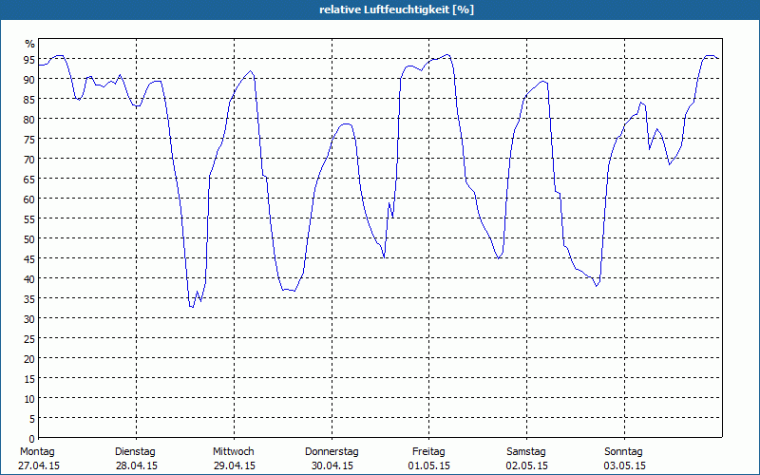Click the 'Donnerstag' axis label
Screen dimensions: 760x475
click(x=332, y=452)
